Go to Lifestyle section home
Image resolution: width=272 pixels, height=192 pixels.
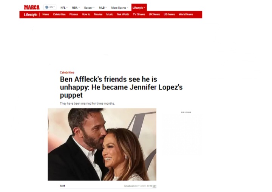coord(31,15)
